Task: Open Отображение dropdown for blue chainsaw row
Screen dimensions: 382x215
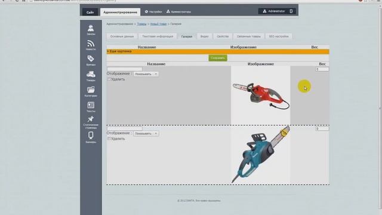Action: [146, 133]
